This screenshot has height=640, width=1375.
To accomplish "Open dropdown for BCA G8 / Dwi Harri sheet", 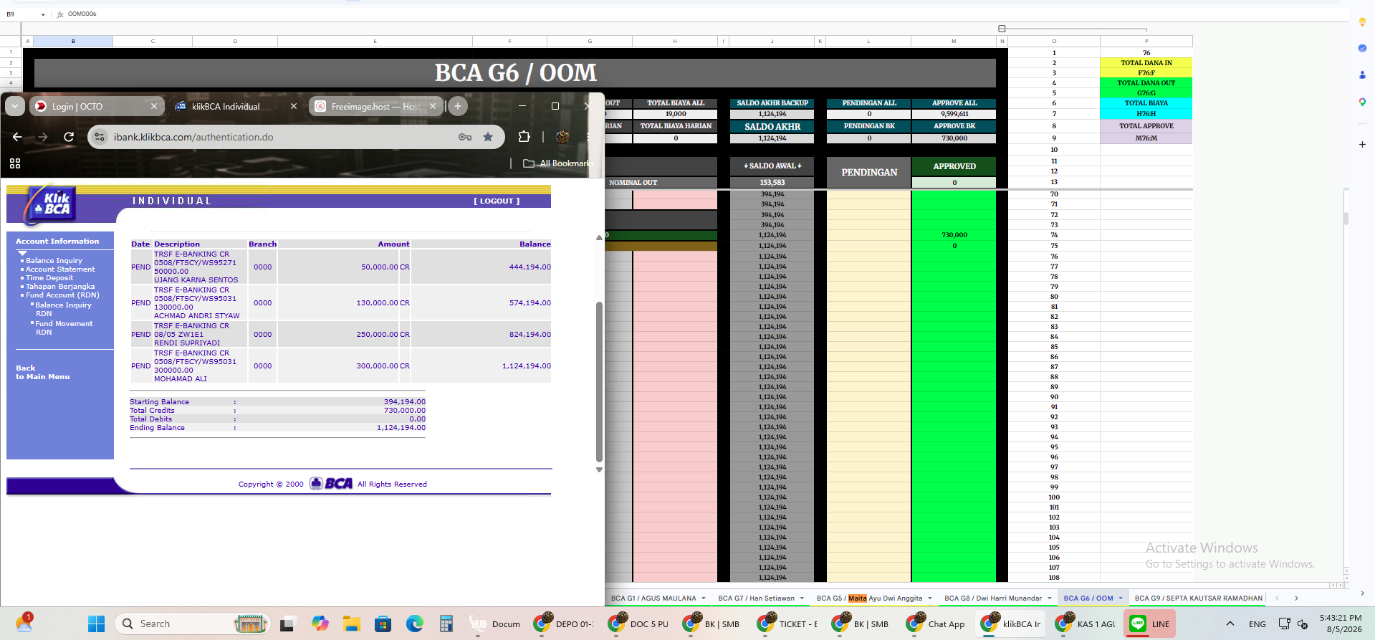I will tap(1050, 598).
